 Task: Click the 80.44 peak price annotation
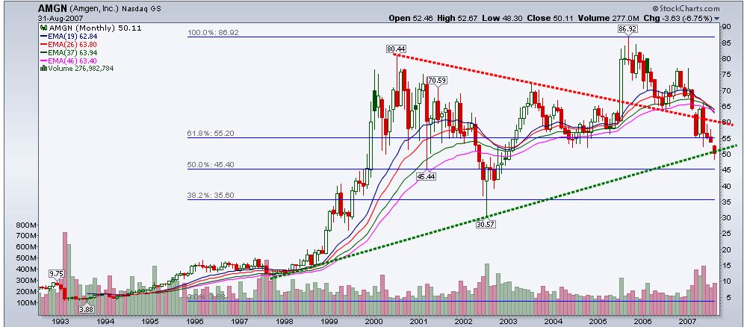click(396, 49)
